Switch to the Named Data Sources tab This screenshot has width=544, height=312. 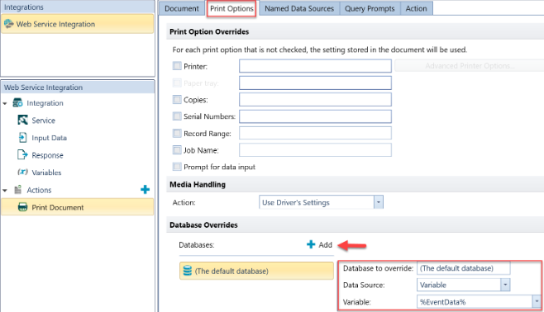pyautogui.click(x=299, y=8)
